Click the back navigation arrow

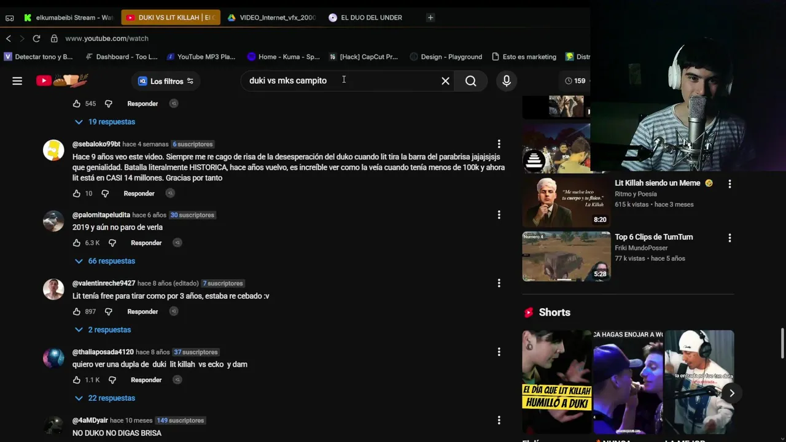pyautogui.click(x=9, y=38)
